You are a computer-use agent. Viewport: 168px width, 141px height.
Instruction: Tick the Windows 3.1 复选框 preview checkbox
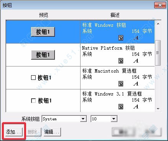tap(33, 101)
